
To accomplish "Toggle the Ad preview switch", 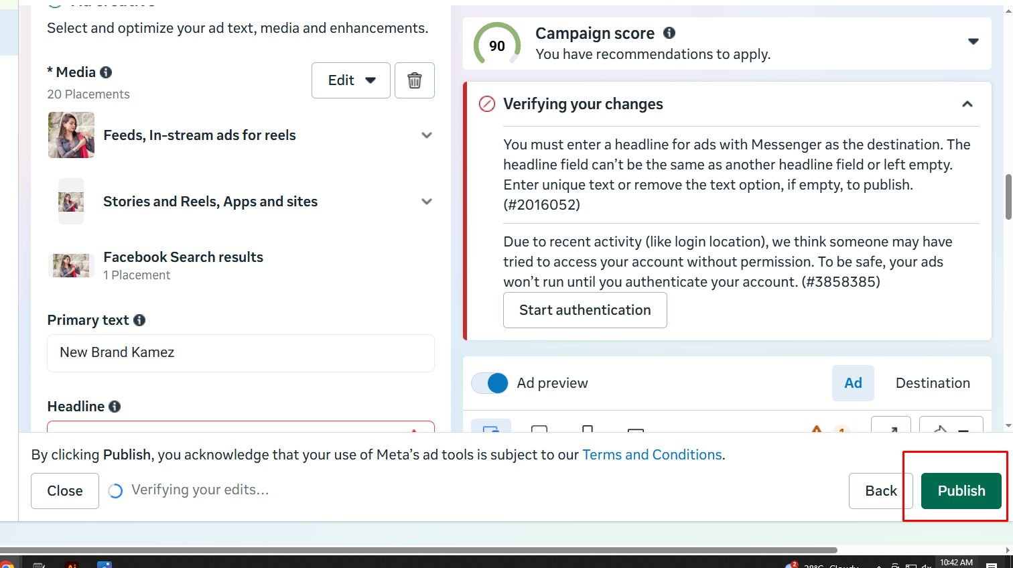I will tap(490, 383).
